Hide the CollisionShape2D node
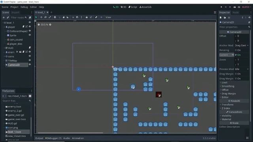 (x=30, y=31)
